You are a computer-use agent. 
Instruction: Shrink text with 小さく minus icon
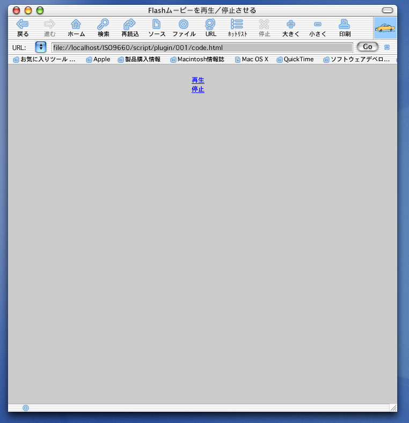318,24
